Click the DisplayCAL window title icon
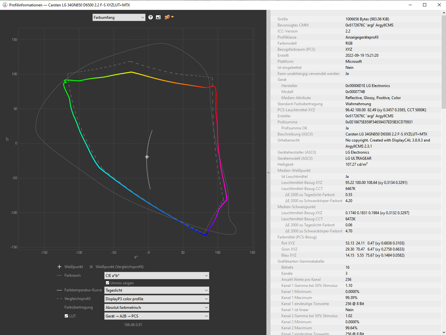The width and height of the screenshot is (446, 335). coord(5,5)
